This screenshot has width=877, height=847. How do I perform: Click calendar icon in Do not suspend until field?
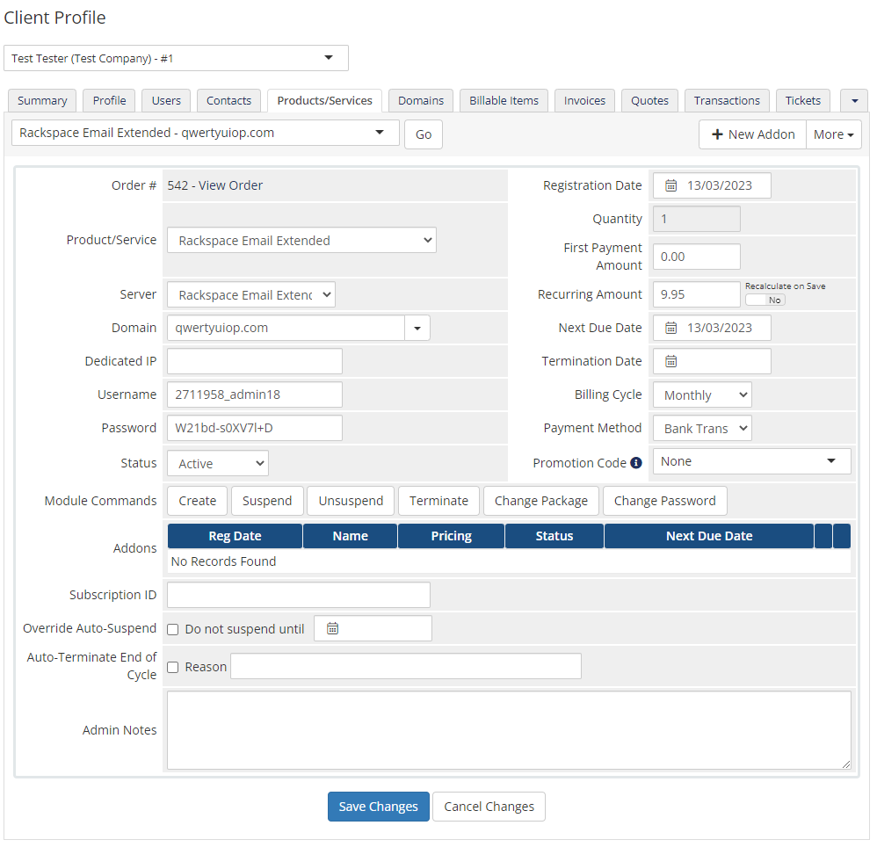click(x=332, y=629)
